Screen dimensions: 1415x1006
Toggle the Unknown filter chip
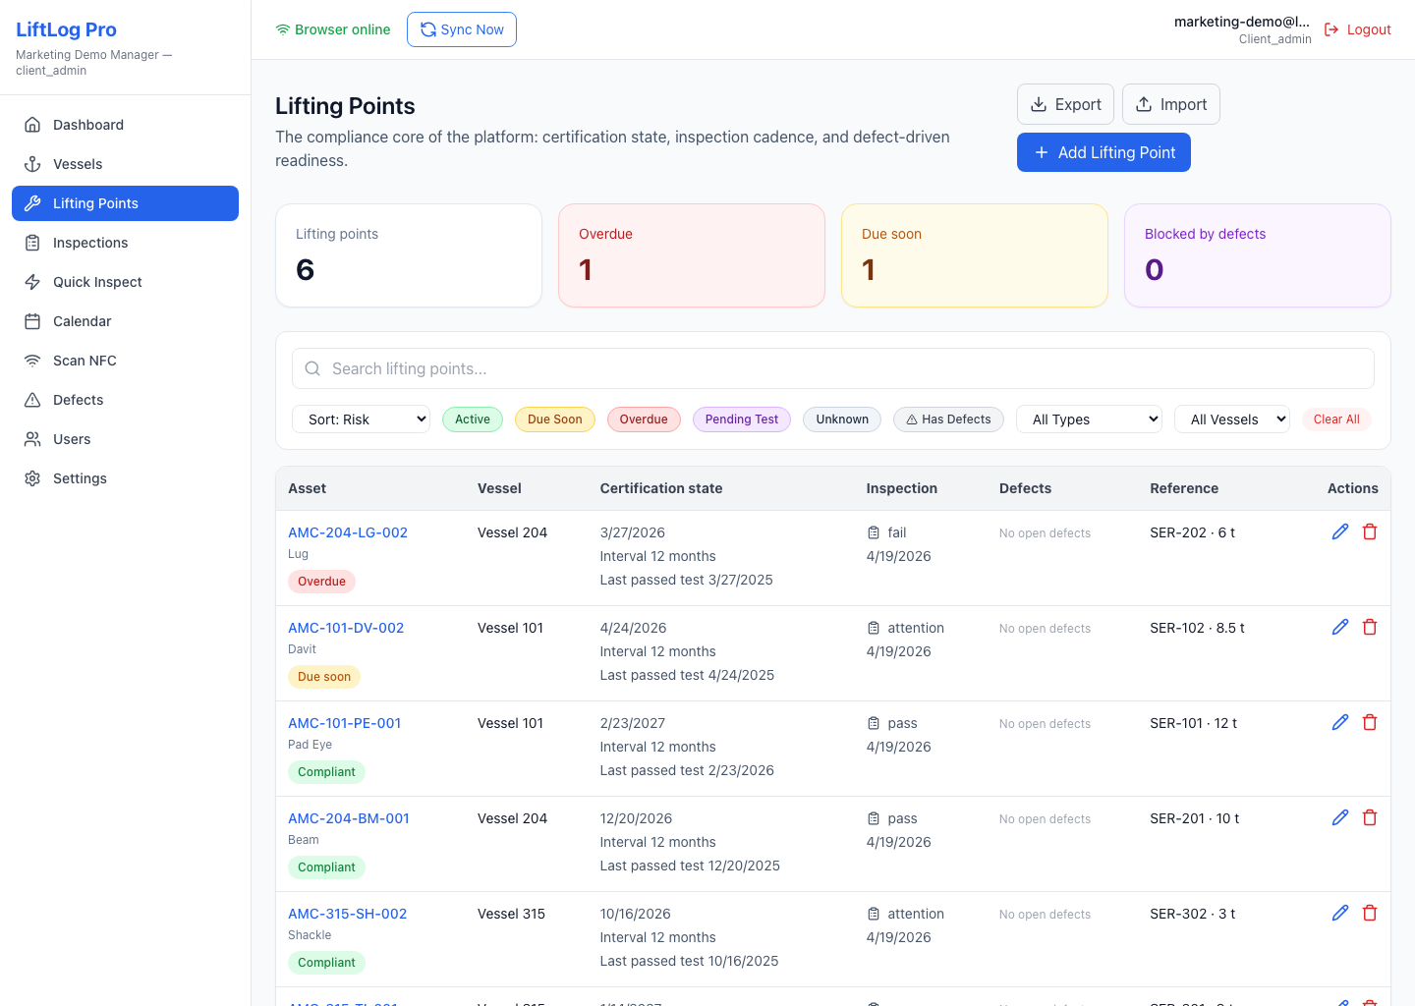pos(842,419)
